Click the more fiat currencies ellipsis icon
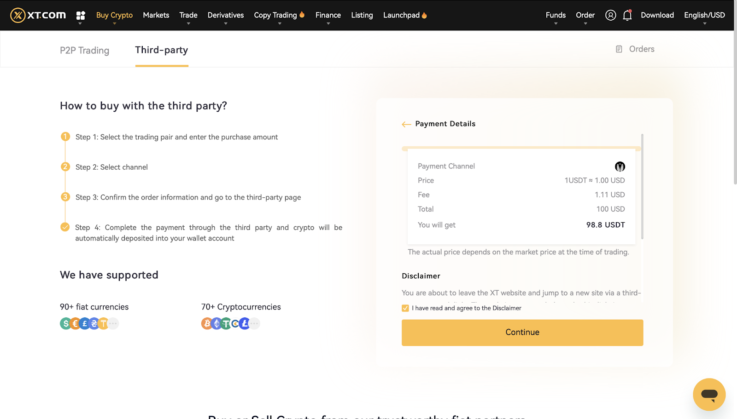Image resolution: width=737 pixels, height=419 pixels. tap(113, 324)
